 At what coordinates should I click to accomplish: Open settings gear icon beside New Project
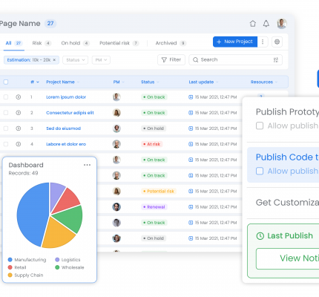tap(277, 42)
